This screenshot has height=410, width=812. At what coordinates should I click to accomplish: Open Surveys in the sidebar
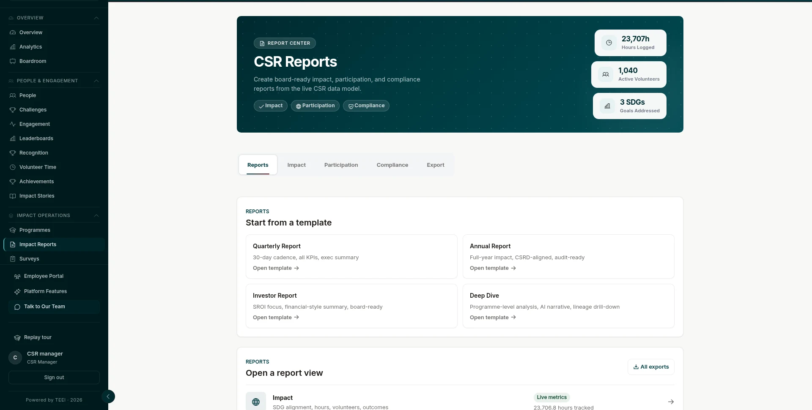(x=54, y=259)
